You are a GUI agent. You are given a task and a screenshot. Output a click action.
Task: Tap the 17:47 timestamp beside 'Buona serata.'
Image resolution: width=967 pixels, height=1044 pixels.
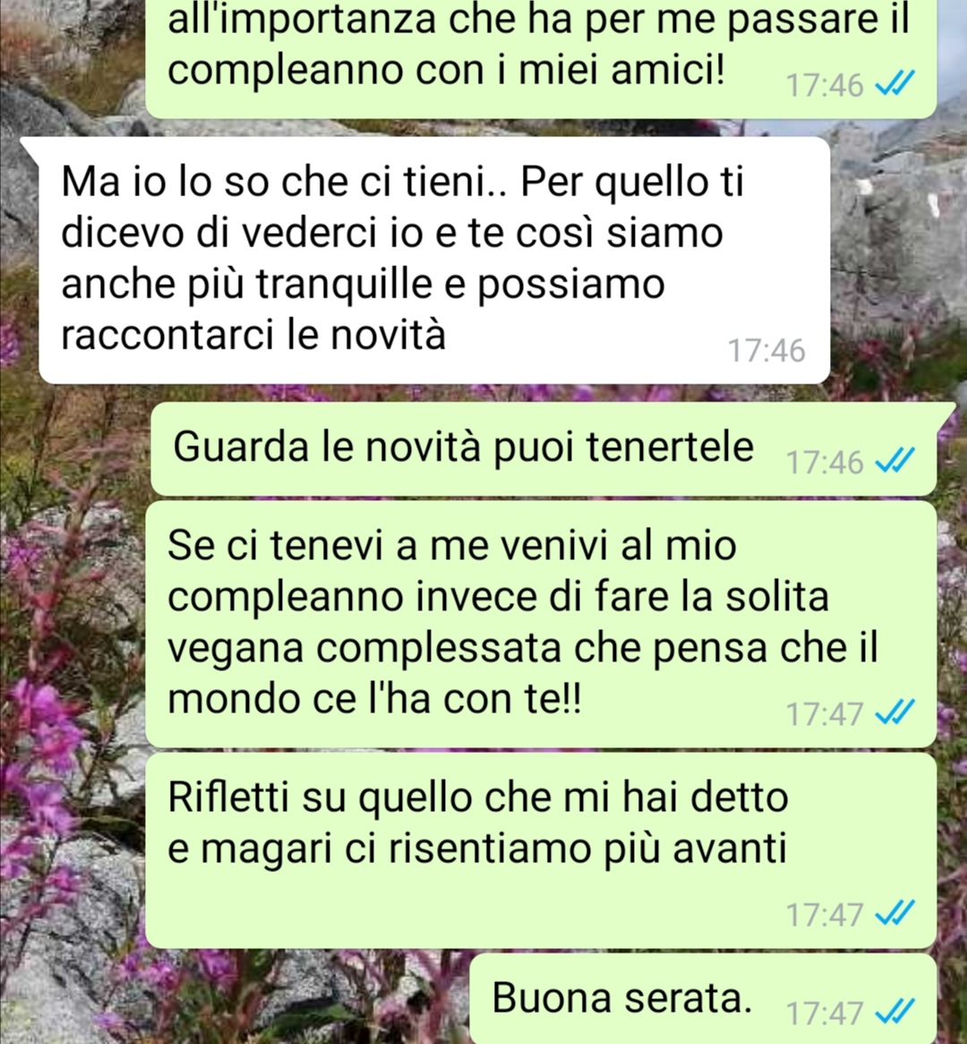click(824, 1014)
